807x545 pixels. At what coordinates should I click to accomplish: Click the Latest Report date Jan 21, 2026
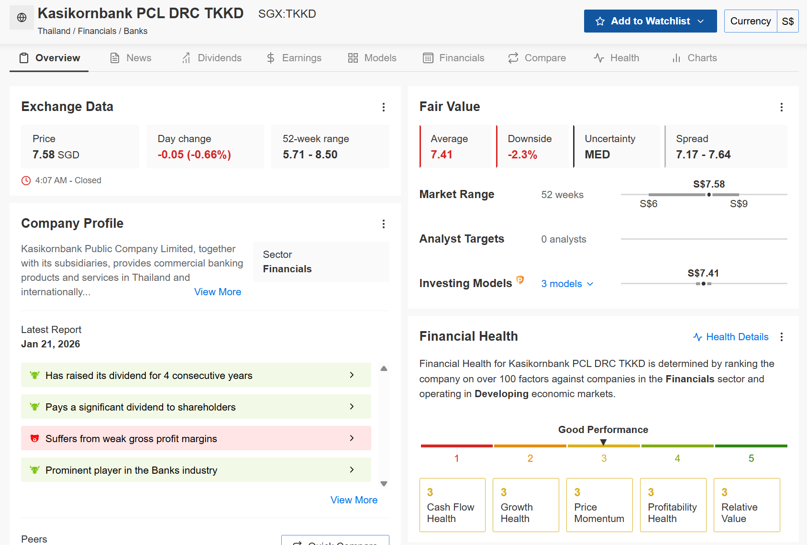[x=51, y=344]
